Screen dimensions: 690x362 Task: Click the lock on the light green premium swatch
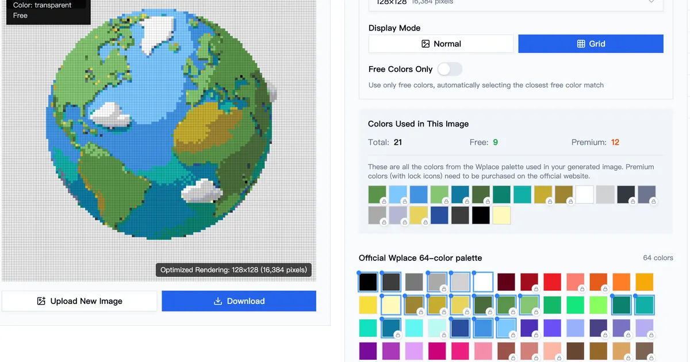446,201
